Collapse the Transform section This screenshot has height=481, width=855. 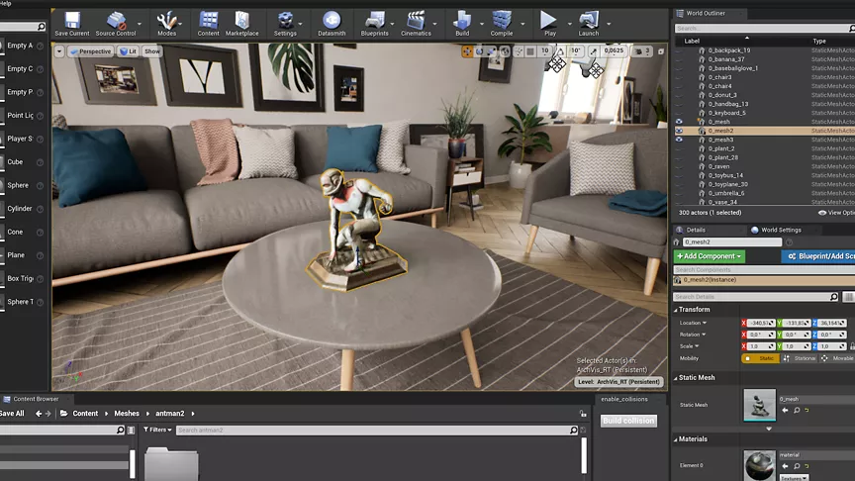pos(676,310)
